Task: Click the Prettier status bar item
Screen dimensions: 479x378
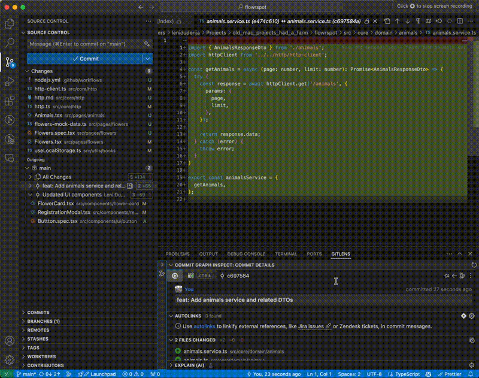Action: click(x=450, y=374)
